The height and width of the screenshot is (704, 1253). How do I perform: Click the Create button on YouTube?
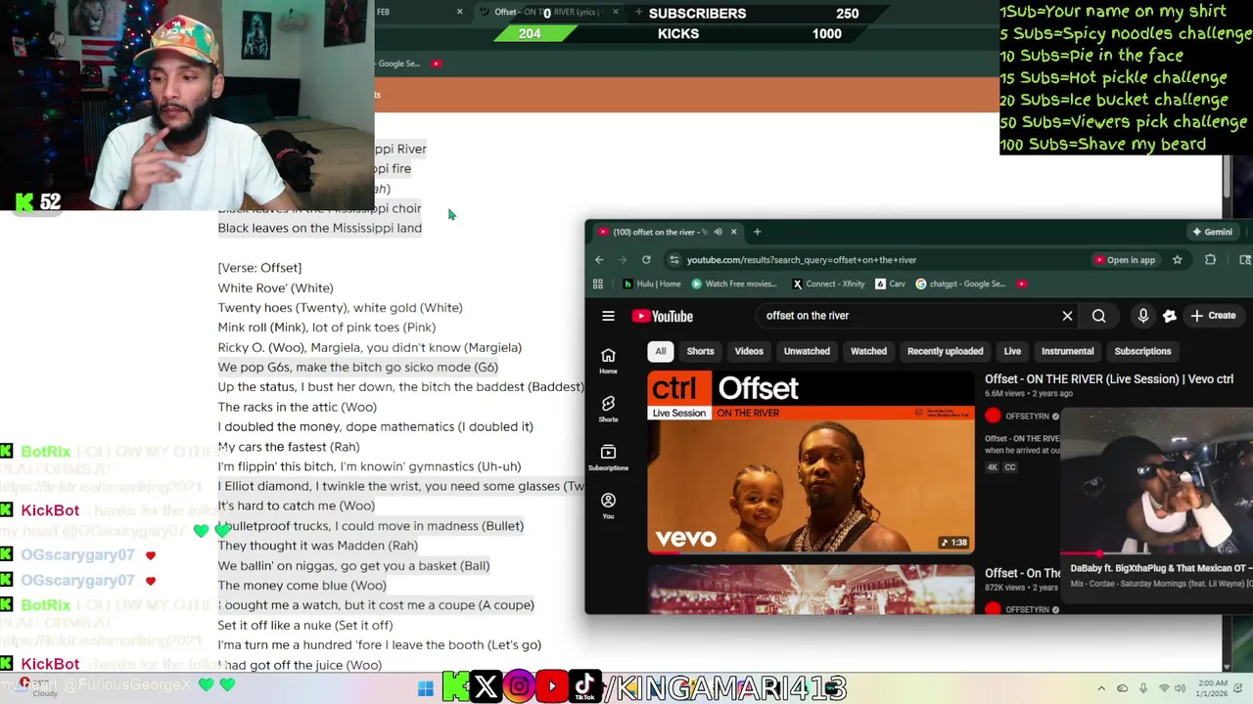(x=1214, y=316)
